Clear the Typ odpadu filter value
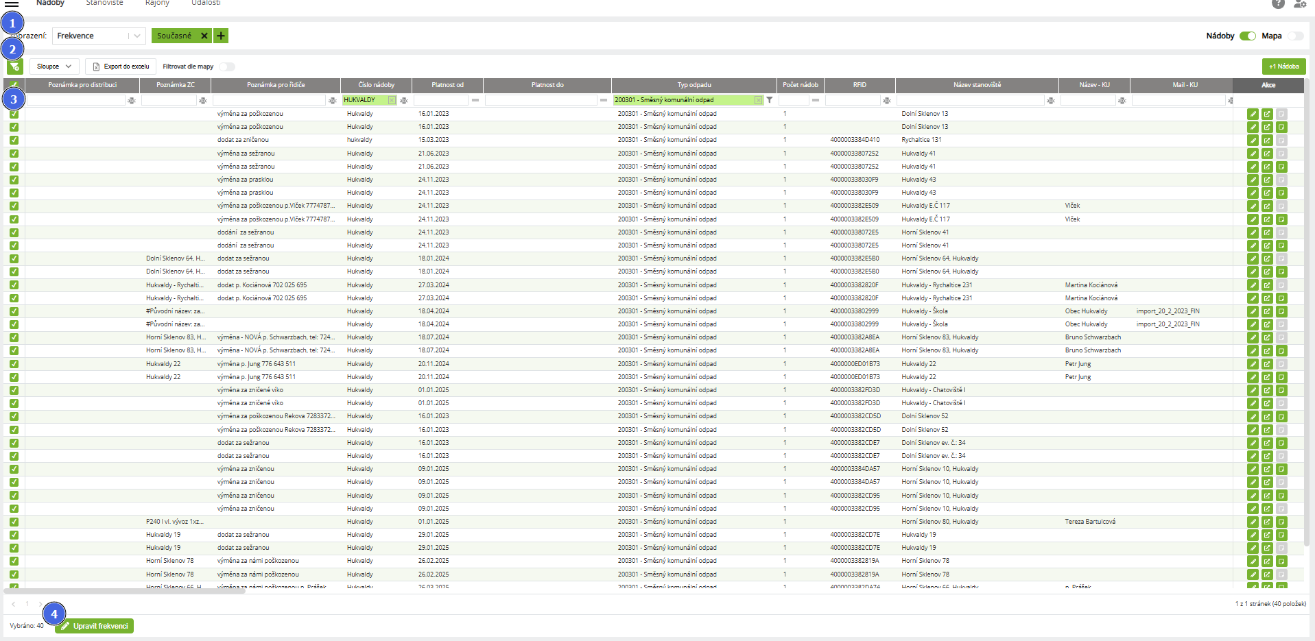Screen dimensions: 1315x641 pyautogui.click(x=758, y=100)
